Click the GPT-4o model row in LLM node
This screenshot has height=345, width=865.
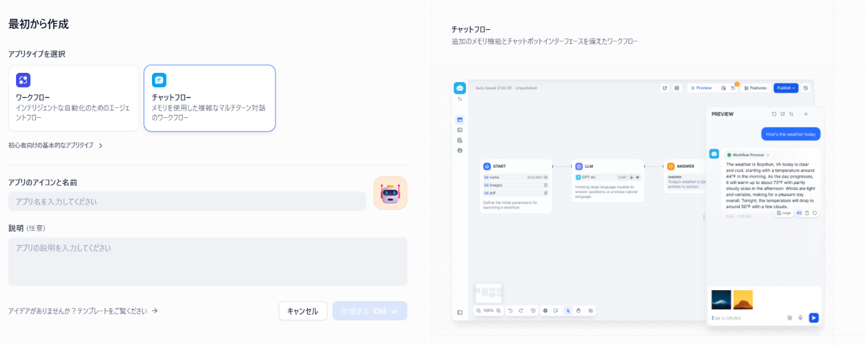[x=608, y=177]
